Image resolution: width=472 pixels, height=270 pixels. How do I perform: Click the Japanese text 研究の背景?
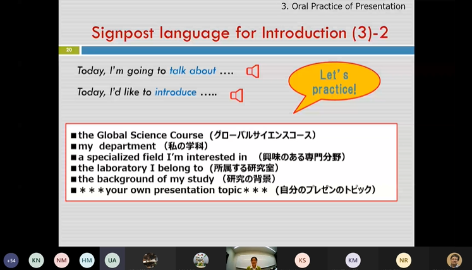coord(249,179)
